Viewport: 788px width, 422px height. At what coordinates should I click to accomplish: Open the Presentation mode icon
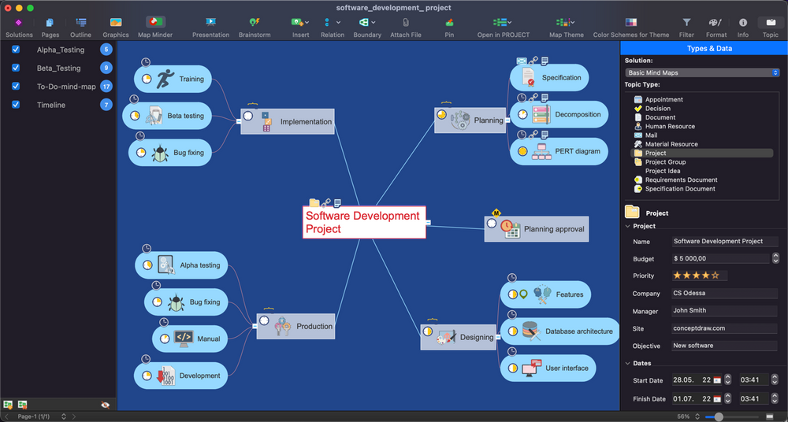coord(210,23)
